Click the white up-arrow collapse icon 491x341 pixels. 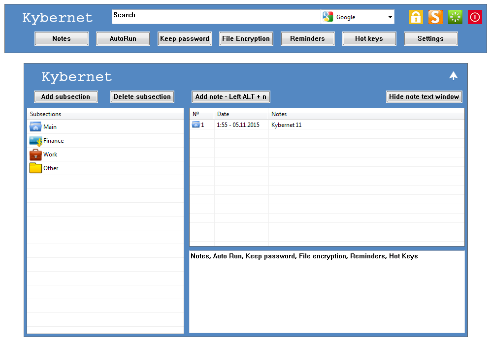(x=454, y=76)
